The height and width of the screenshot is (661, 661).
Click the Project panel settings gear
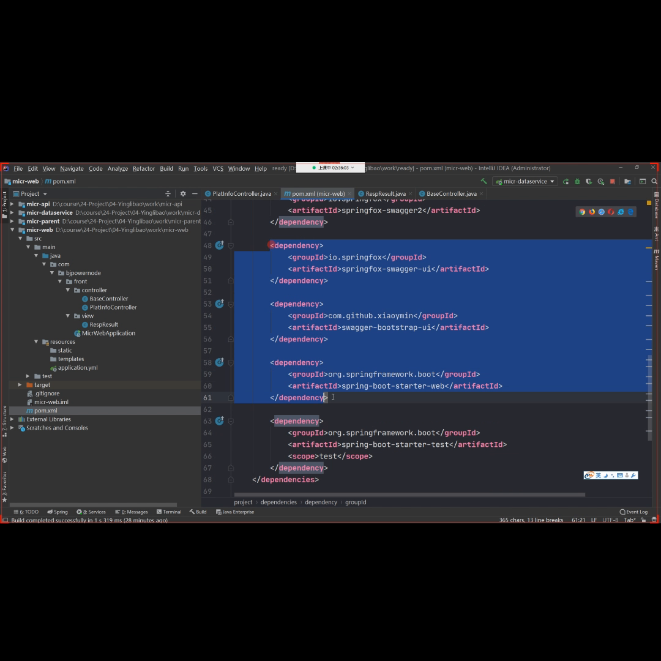(x=183, y=194)
